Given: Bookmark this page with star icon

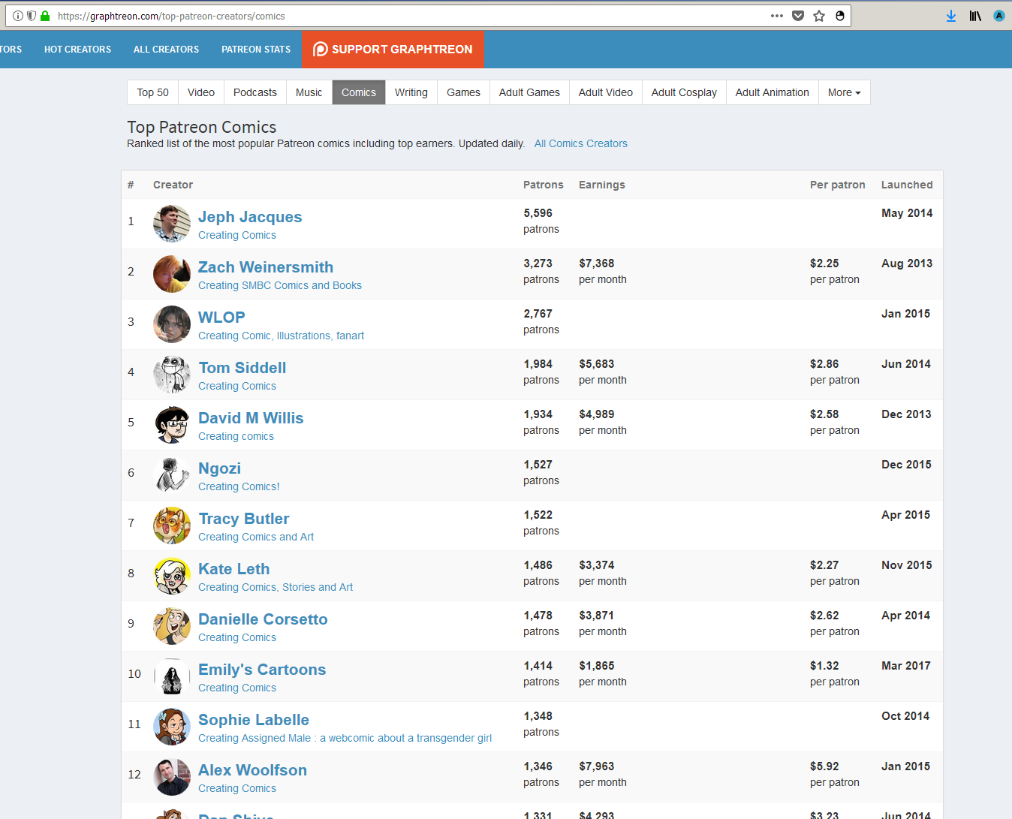Looking at the screenshot, I should click(x=819, y=16).
